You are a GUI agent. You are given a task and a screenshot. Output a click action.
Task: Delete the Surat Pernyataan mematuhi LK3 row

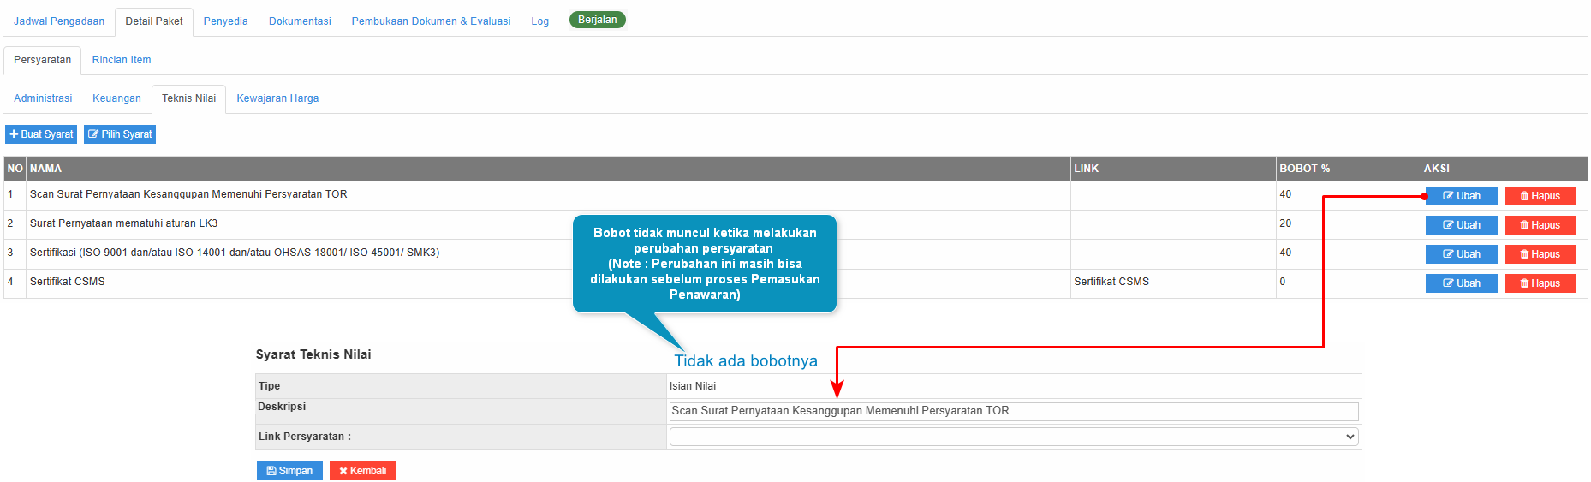click(1540, 225)
